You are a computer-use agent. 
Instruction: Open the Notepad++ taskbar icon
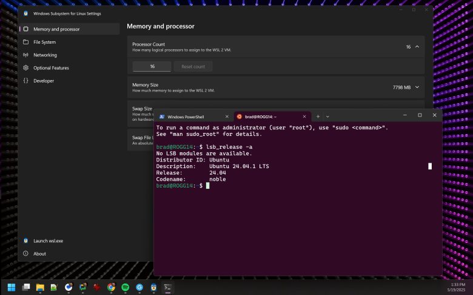(54, 287)
